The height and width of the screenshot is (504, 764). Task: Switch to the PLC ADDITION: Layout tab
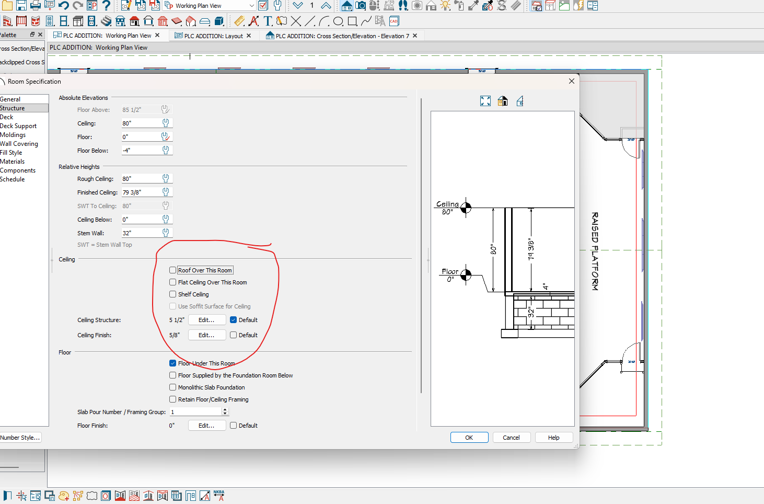(213, 36)
